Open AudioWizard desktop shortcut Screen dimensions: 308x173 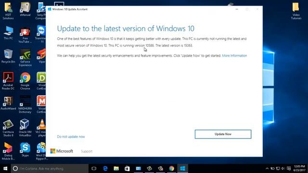[8, 103]
